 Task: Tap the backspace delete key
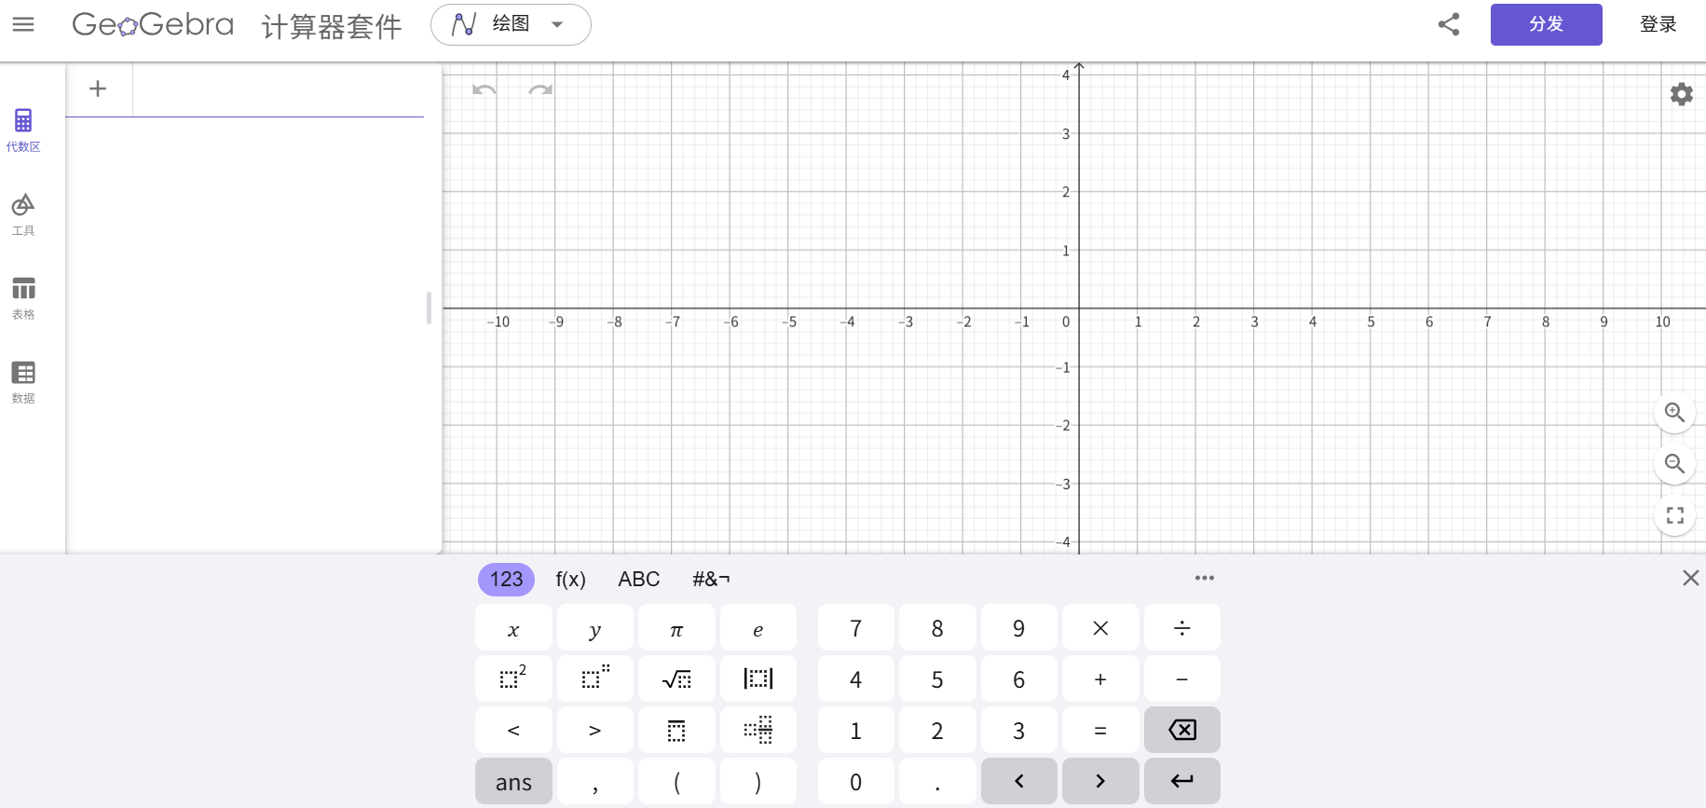coord(1182,730)
